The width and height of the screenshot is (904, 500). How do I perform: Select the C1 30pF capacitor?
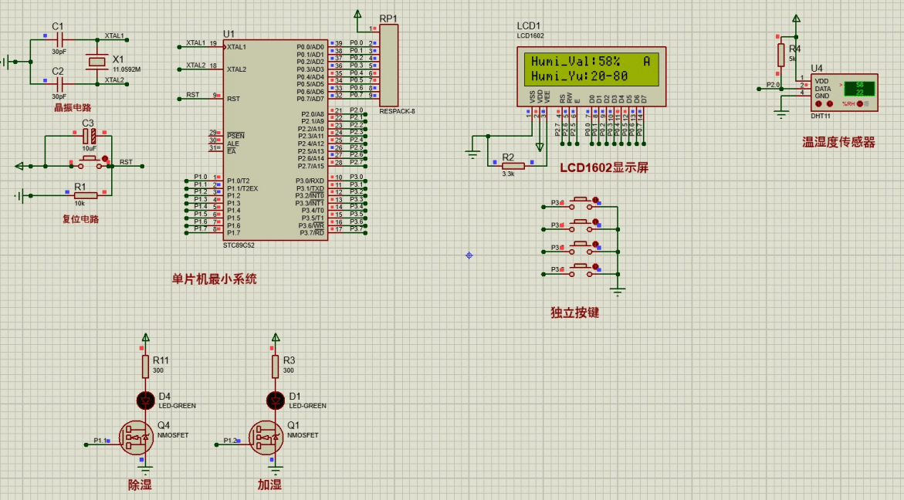coord(59,39)
